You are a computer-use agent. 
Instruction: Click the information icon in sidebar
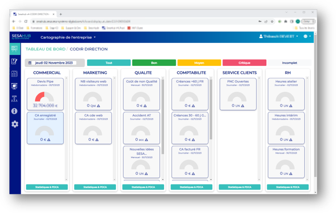(x=15, y=111)
